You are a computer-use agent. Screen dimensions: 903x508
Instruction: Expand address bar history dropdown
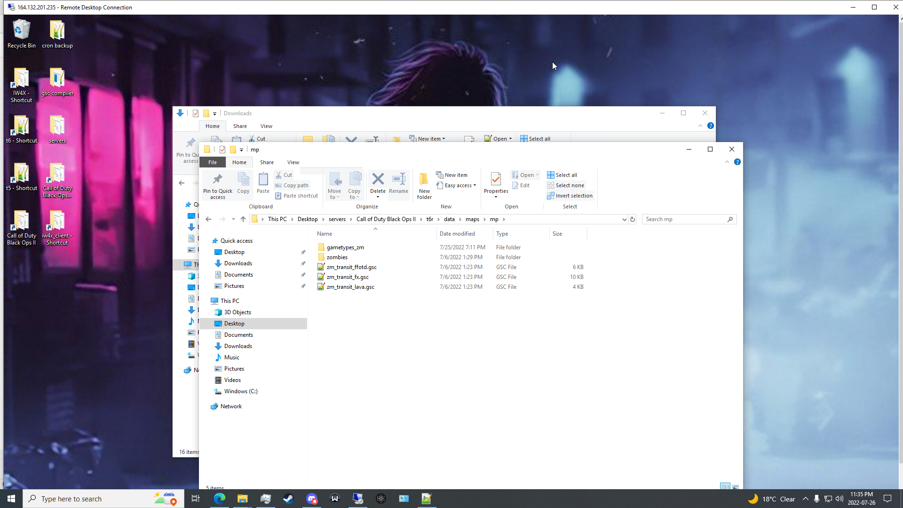pos(624,219)
